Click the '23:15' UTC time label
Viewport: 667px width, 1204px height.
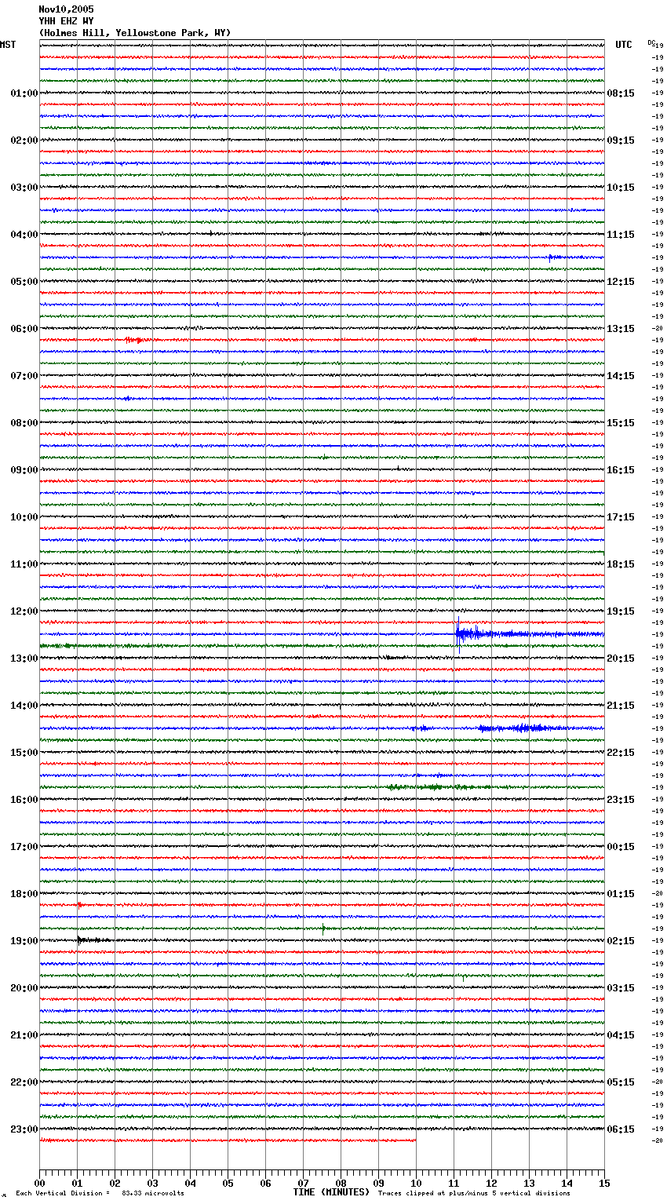tap(621, 800)
